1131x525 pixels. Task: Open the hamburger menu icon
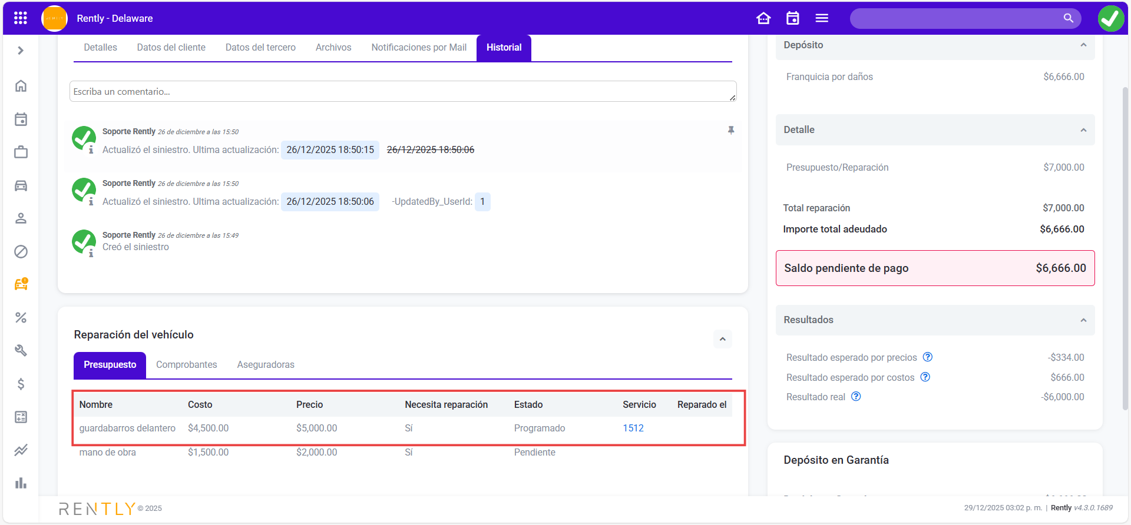(x=822, y=18)
